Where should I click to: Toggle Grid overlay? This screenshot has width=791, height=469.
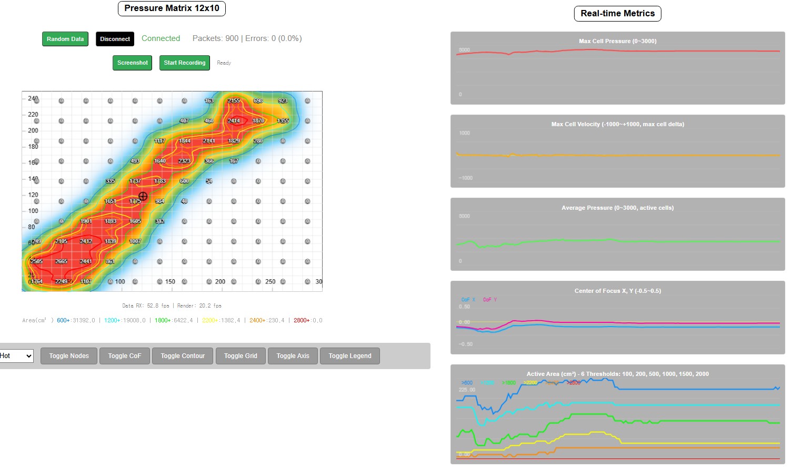coord(241,356)
